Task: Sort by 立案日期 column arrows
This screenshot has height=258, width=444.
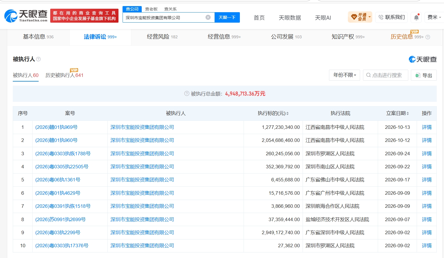Action: coord(408,113)
